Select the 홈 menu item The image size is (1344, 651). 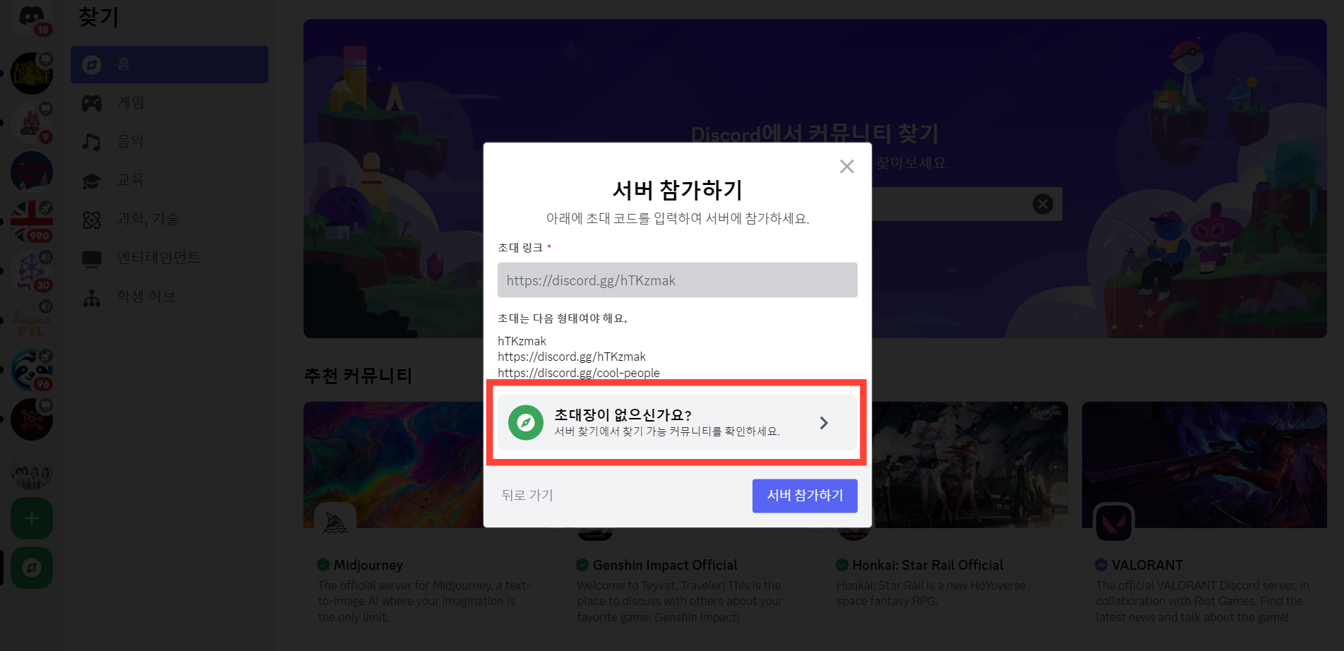[169, 65]
